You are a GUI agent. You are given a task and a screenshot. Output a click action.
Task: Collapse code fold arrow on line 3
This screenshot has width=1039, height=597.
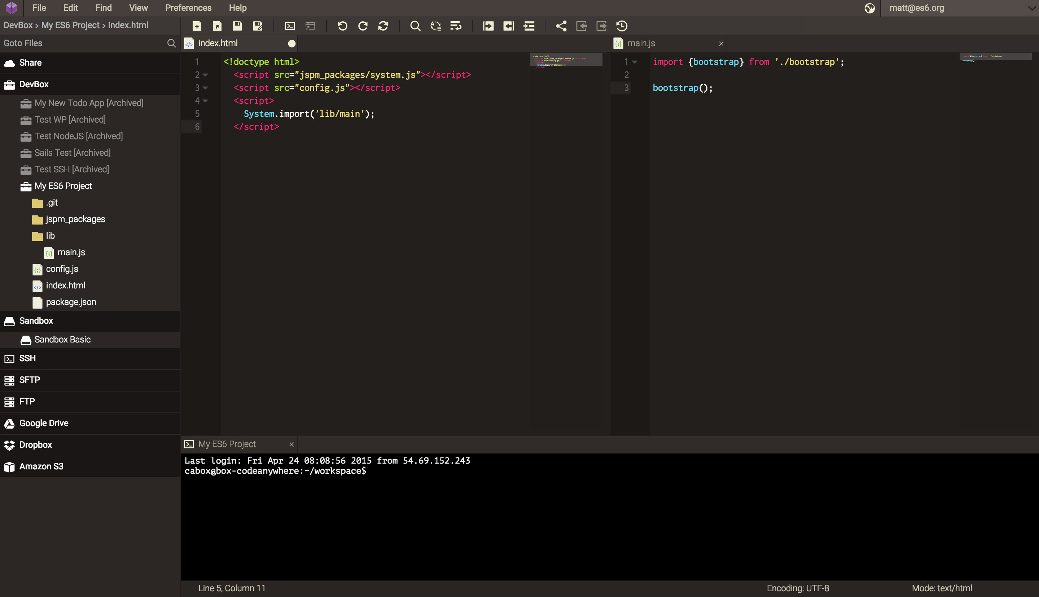tap(206, 88)
